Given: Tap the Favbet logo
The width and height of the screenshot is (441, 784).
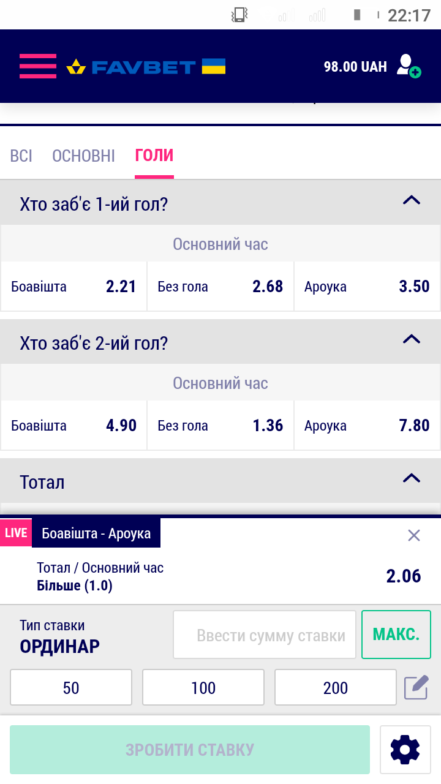Looking at the screenshot, I should coord(146,66).
